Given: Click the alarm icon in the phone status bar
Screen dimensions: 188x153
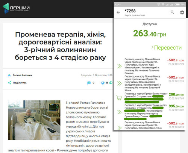Looking at the screenshot, I should click(x=159, y=5).
